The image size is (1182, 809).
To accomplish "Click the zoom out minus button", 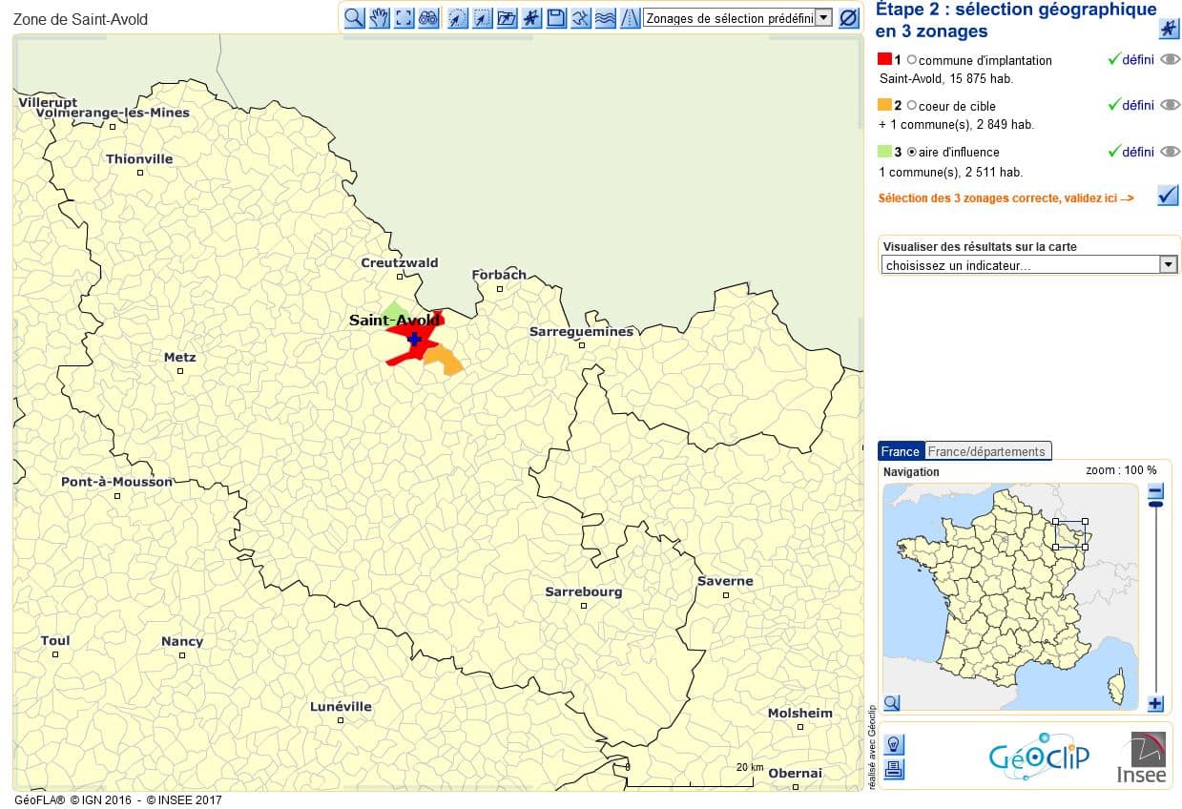I will tap(1155, 492).
